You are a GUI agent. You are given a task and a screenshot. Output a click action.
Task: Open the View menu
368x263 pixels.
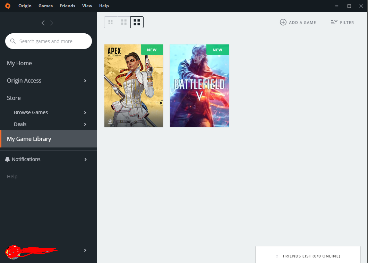coord(87,6)
